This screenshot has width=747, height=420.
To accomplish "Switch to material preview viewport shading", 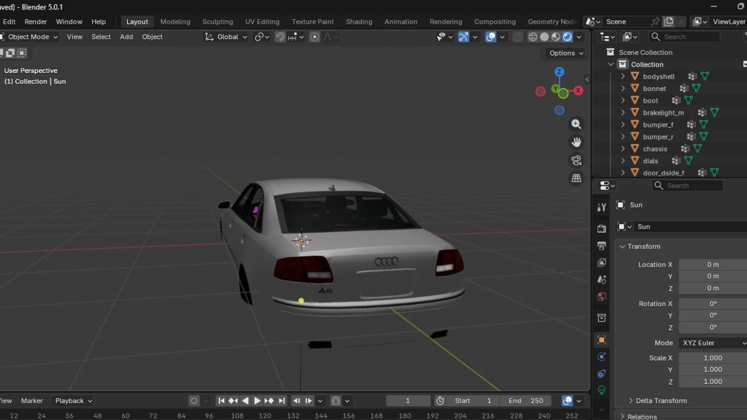I will tap(555, 37).
